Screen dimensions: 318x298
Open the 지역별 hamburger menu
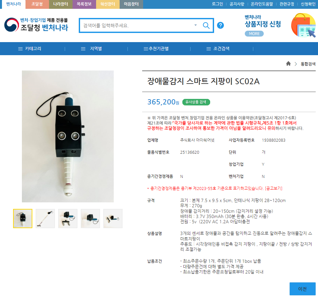(x=92, y=49)
